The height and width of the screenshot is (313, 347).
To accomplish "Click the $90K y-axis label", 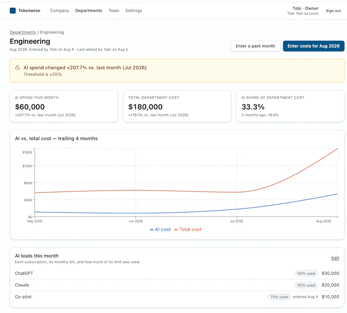I will [28, 183].
